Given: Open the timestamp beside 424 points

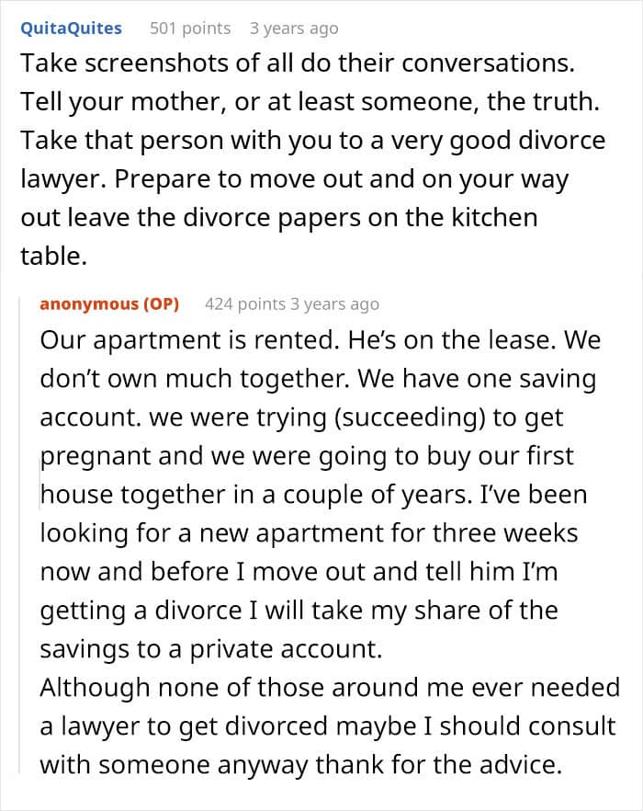Looking at the screenshot, I should (x=334, y=303).
